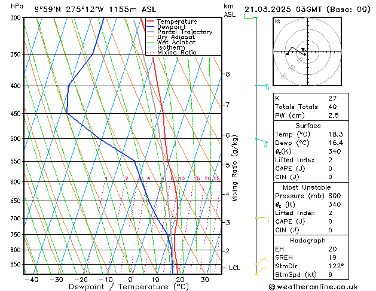
Task: Click the Wet Adiabat legend entry
Action: tap(171, 42)
